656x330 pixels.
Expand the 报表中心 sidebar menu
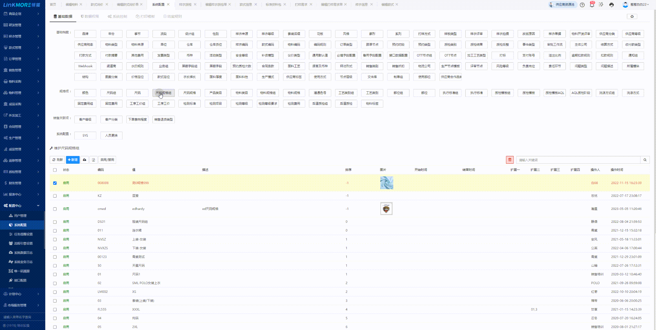click(22, 194)
